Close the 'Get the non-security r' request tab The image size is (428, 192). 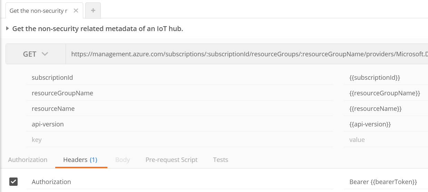(76, 11)
